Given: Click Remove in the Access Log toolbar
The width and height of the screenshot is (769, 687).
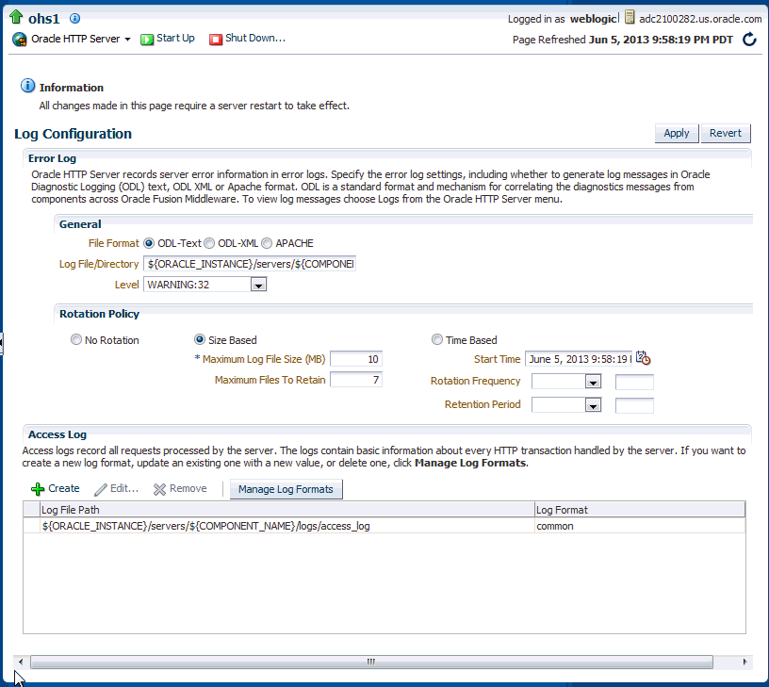Looking at the screenshot, I should pos(188,488).
